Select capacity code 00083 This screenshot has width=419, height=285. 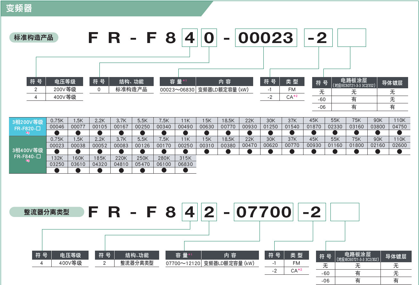(x=121, y=145)
